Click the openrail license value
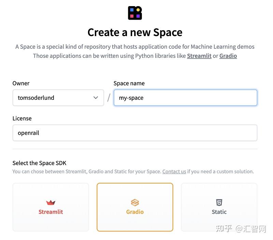The image size is (273, 240). point(28,133)
